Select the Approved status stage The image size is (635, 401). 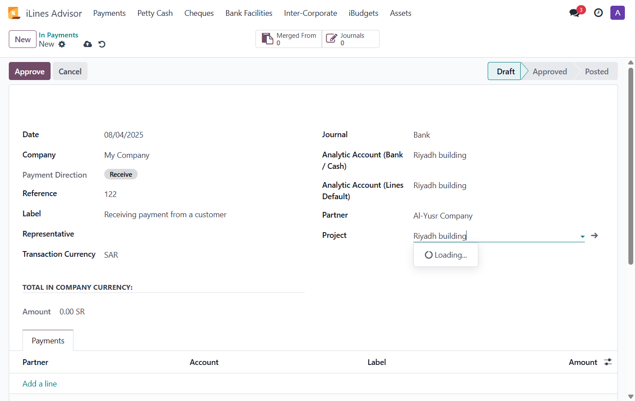pyautogui.click(x=550, y=71)
